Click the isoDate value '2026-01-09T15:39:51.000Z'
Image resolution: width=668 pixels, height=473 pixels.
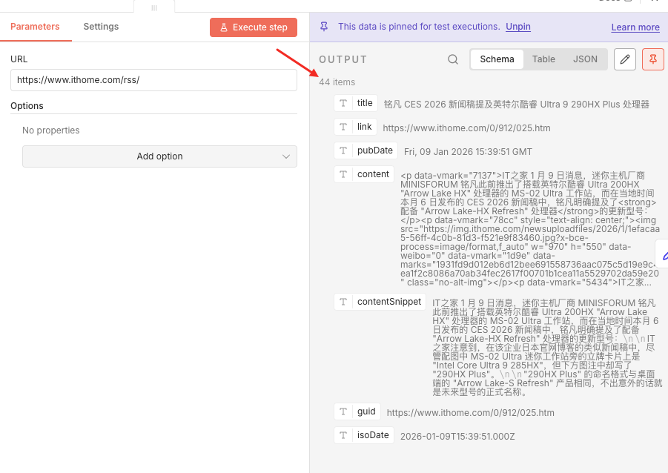(457, 437)
